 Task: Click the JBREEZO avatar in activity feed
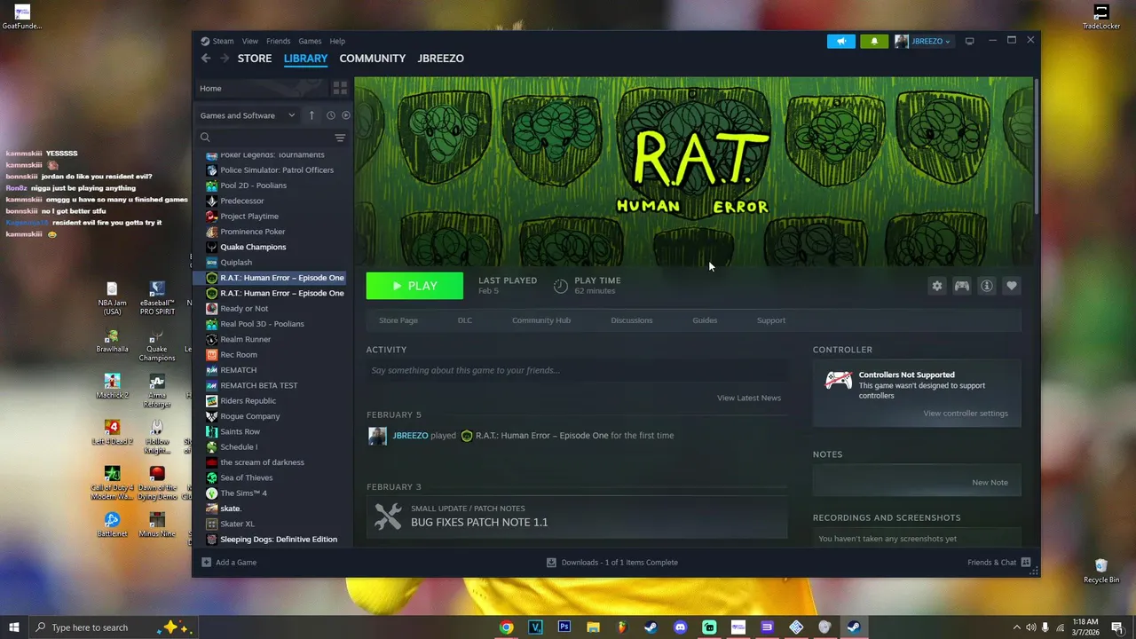pos(377,436)
